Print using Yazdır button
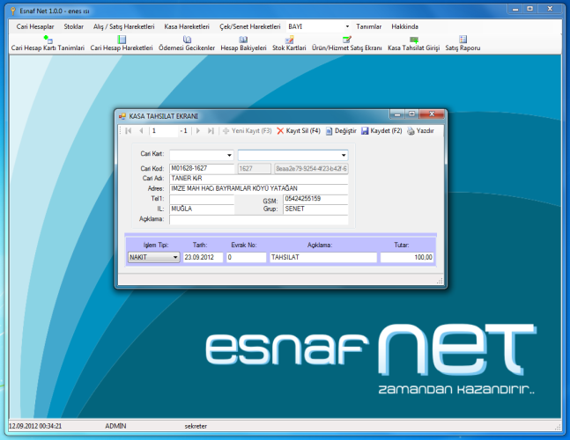Image resolution: width=570 pixels, height=440 pixels. (420, 131)
